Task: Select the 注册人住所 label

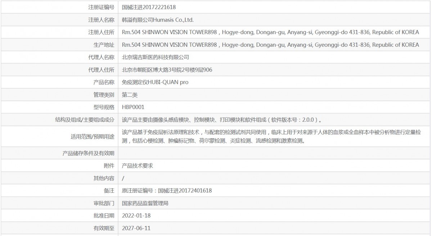Action: coord(102,32)
